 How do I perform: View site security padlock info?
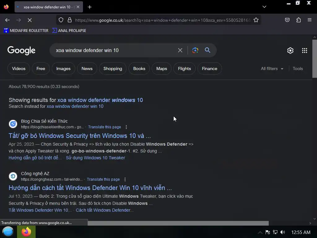[70, 20]
